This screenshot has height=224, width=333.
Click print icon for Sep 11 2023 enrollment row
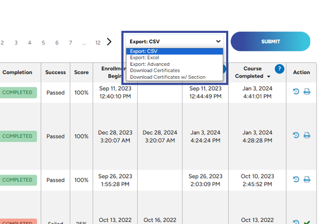click(x=307, y=92)
